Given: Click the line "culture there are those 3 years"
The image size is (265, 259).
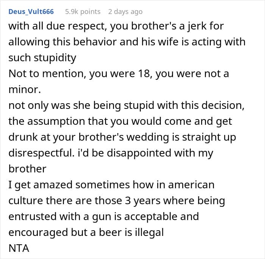Looking at the screenshot, I should point(117,201).
